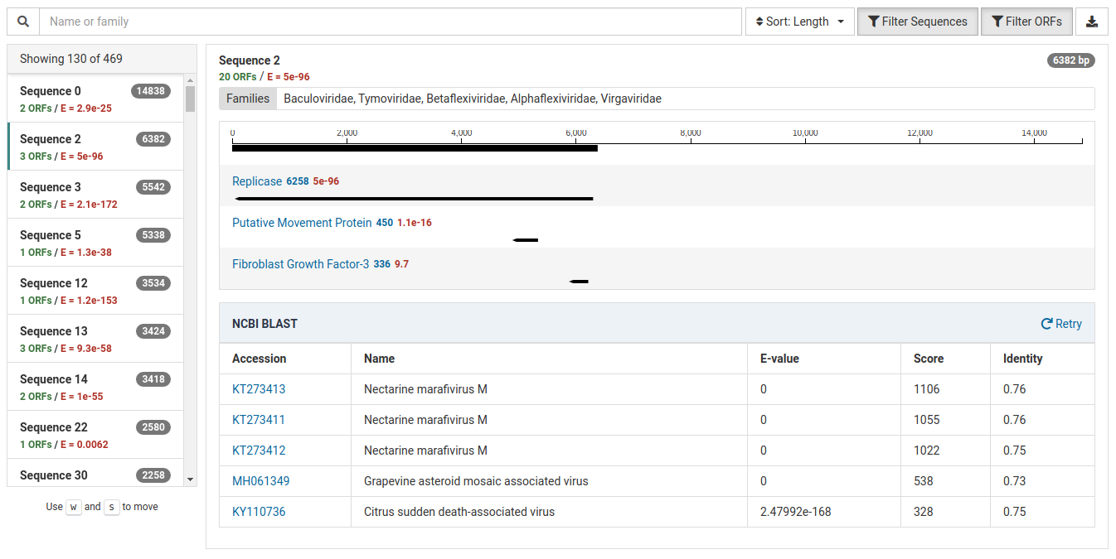Image resolution: width=1116 pixels, height=559 pixels.
Task: Open Sequence 22 entry
Action: point(95,435)
